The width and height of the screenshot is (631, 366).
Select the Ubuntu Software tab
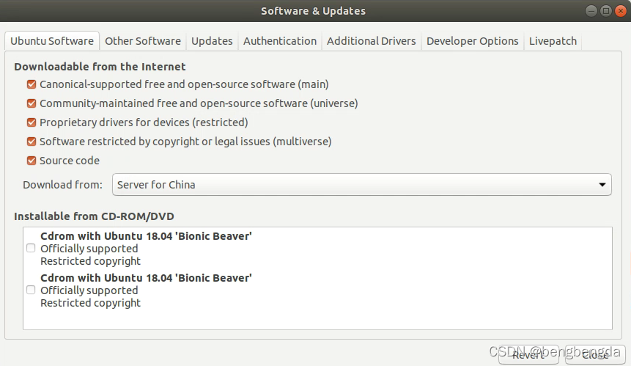[52, 41]
